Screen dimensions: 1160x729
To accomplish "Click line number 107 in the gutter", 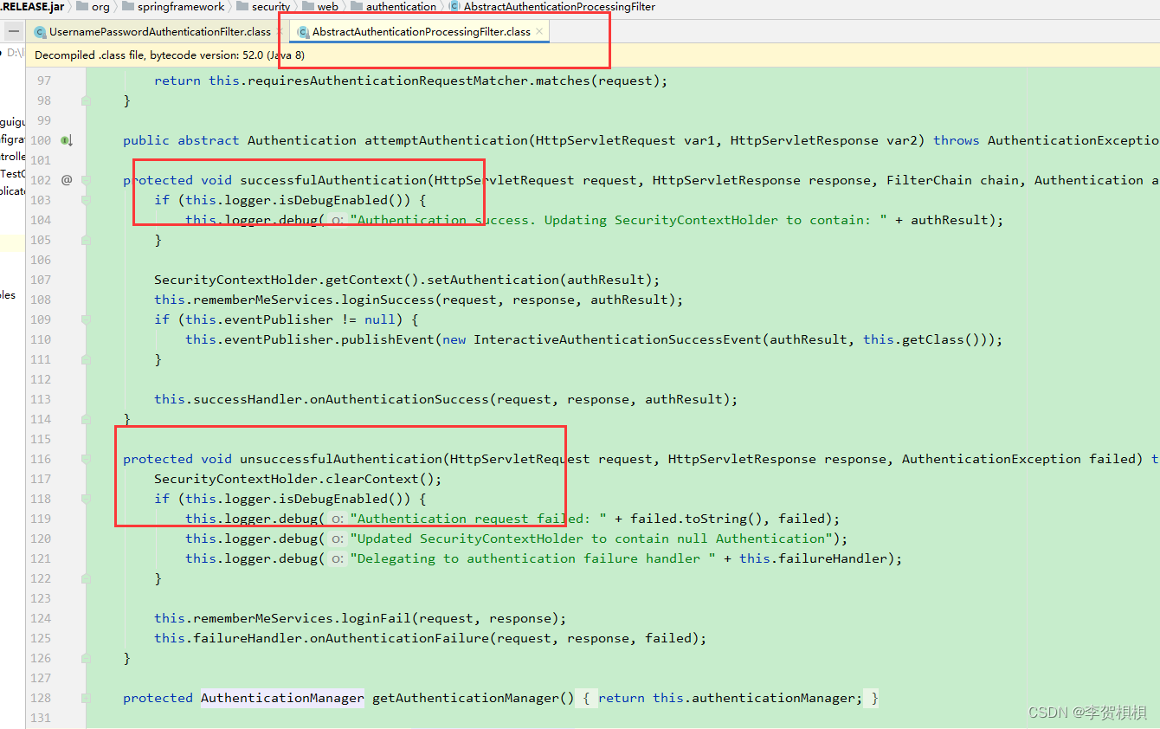I will click(41, 280).
